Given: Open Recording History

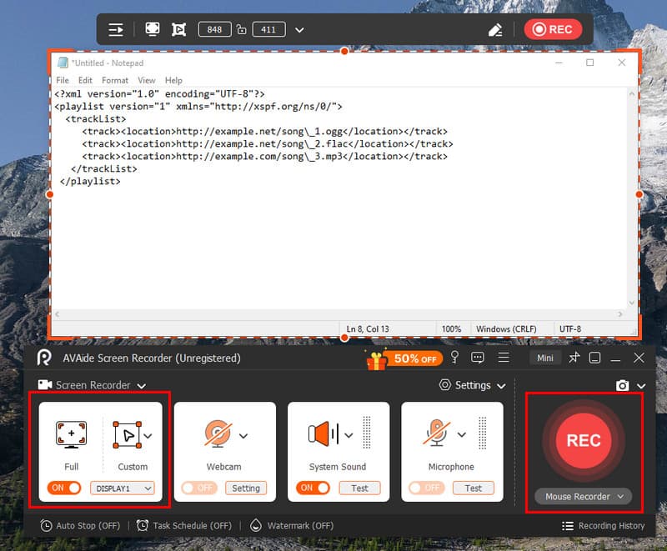Looking at the screenshot, I should 603,526.
